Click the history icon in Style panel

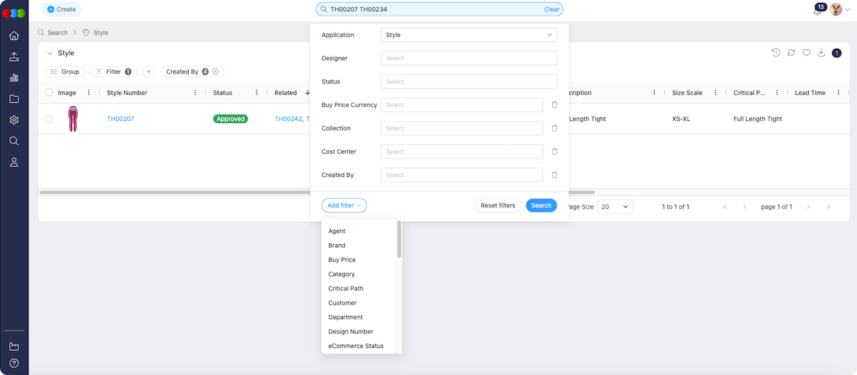tap(776, 53)
